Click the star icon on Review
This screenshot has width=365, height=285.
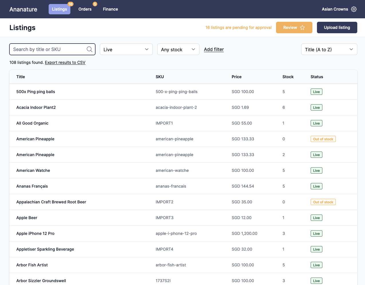pos(302,27)
